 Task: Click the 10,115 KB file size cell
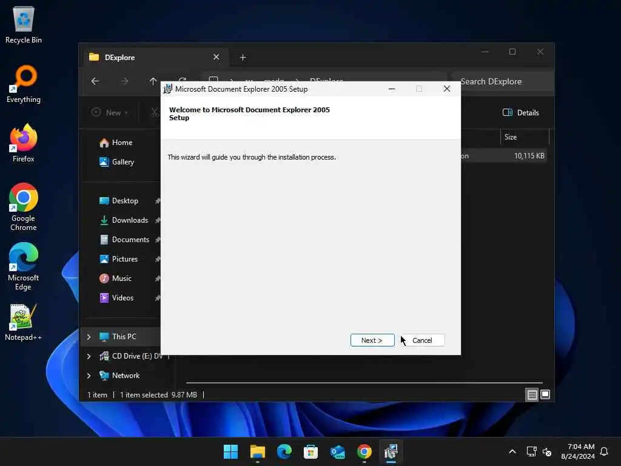click(529, 156)
